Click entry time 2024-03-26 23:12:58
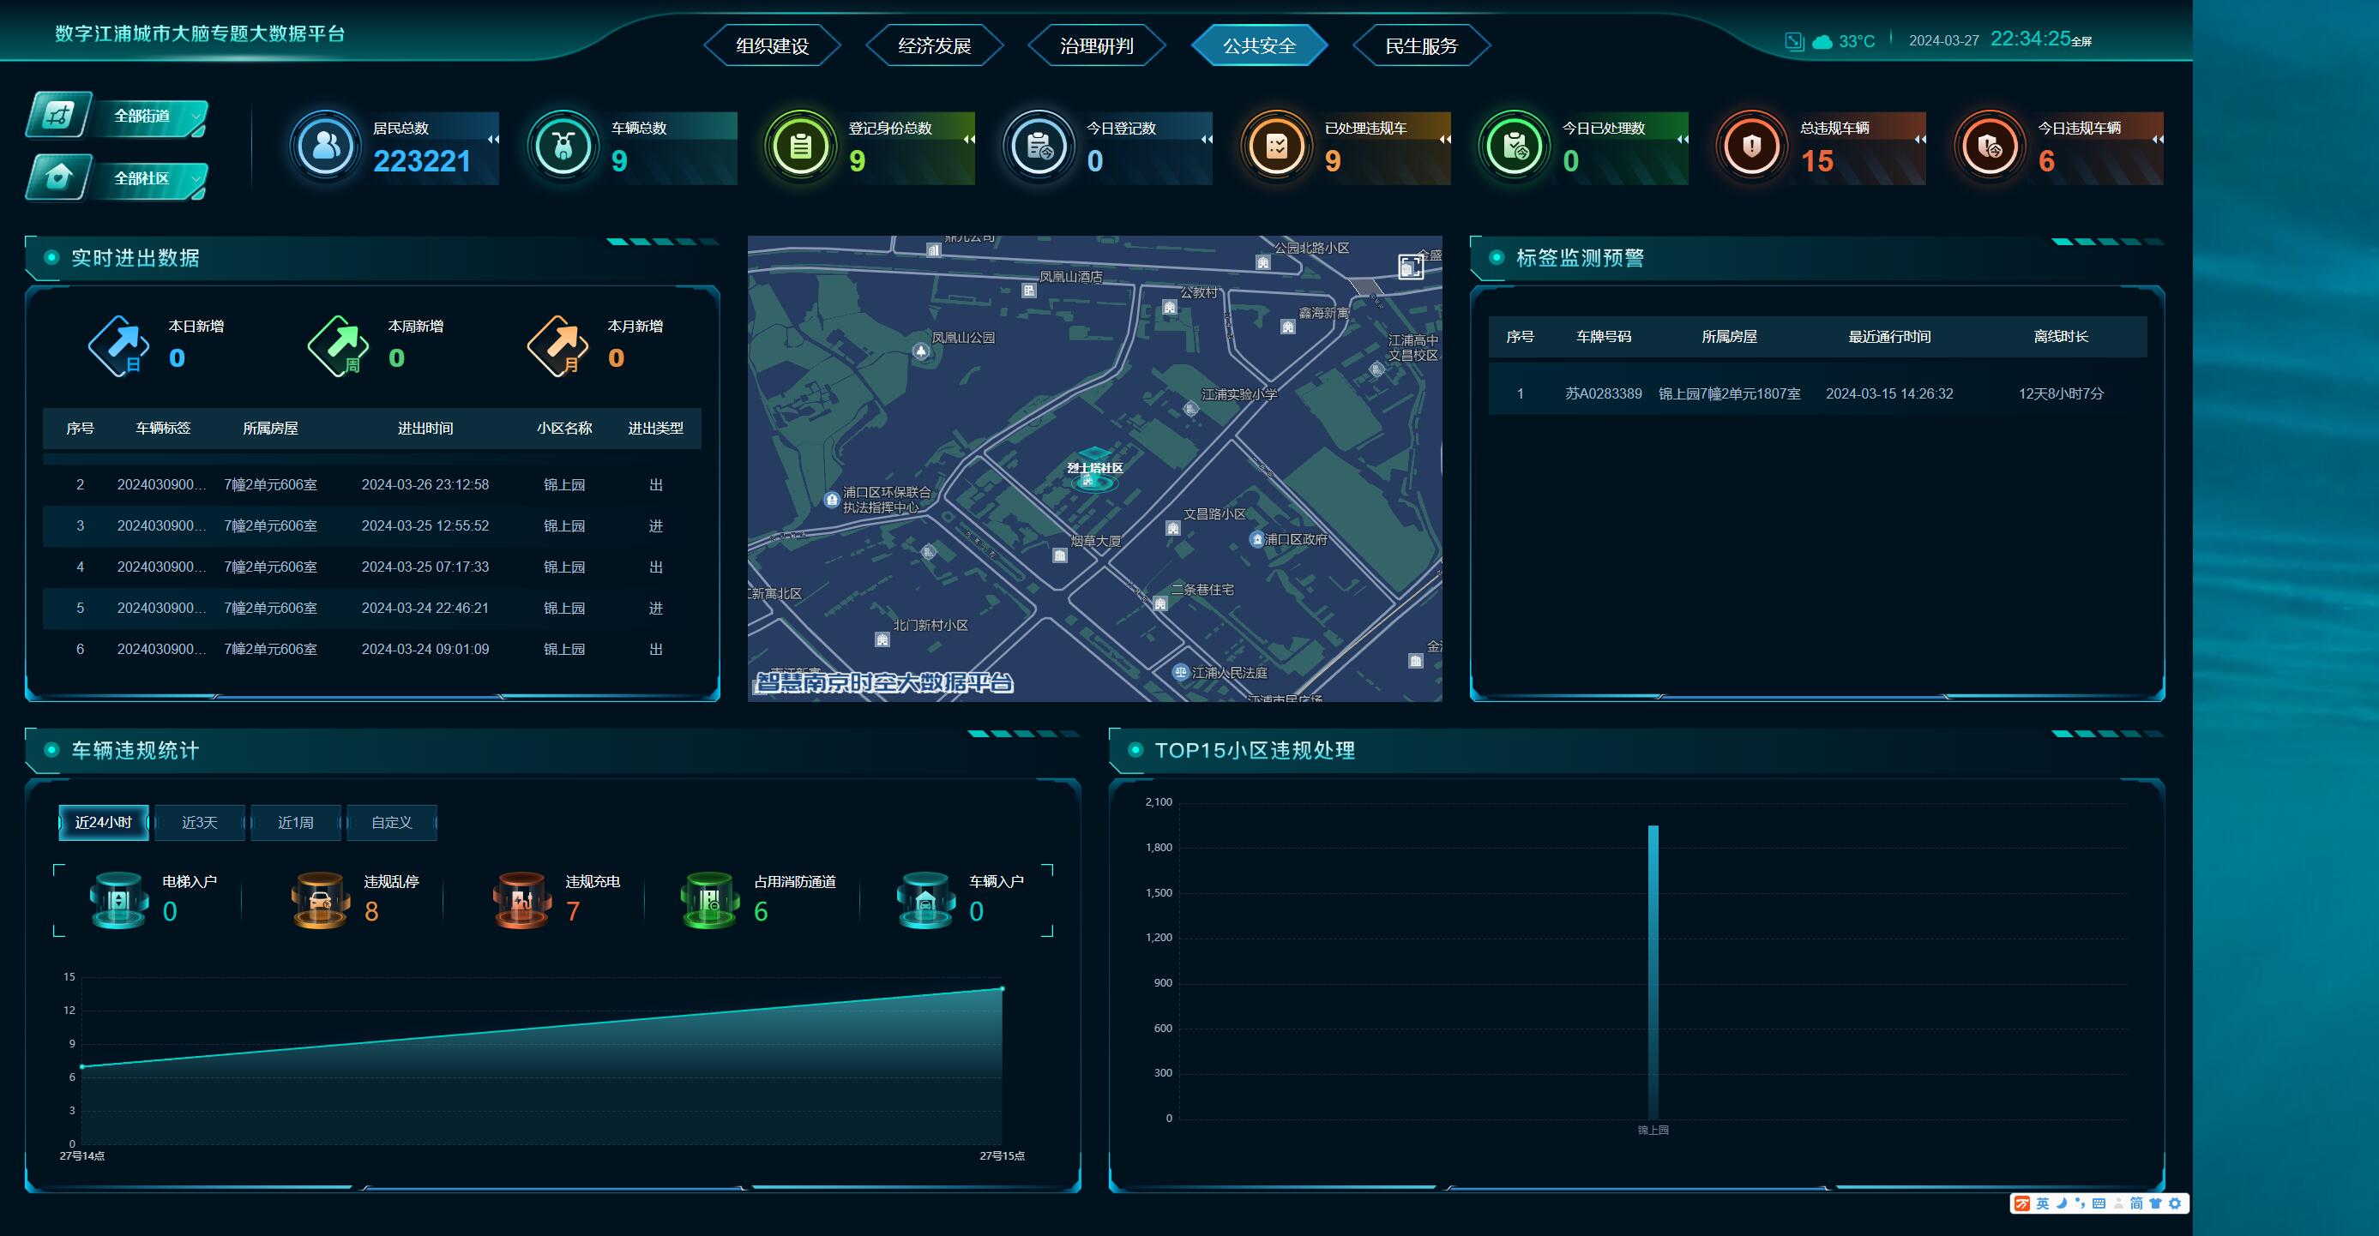The width and height of the screenshot is (2379, 1236). point(425,484)
